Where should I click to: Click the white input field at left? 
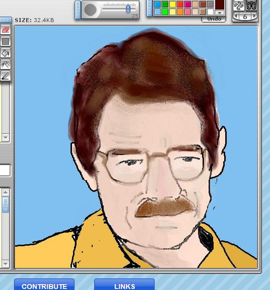tap(5, 170)
